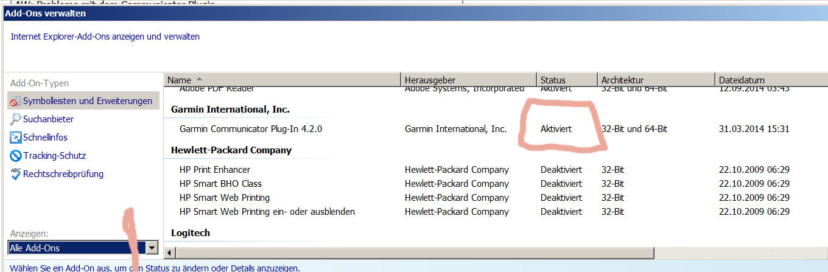
Task: Click the Hewlett-Packard Company group header
Action: (x=231, y=150)
